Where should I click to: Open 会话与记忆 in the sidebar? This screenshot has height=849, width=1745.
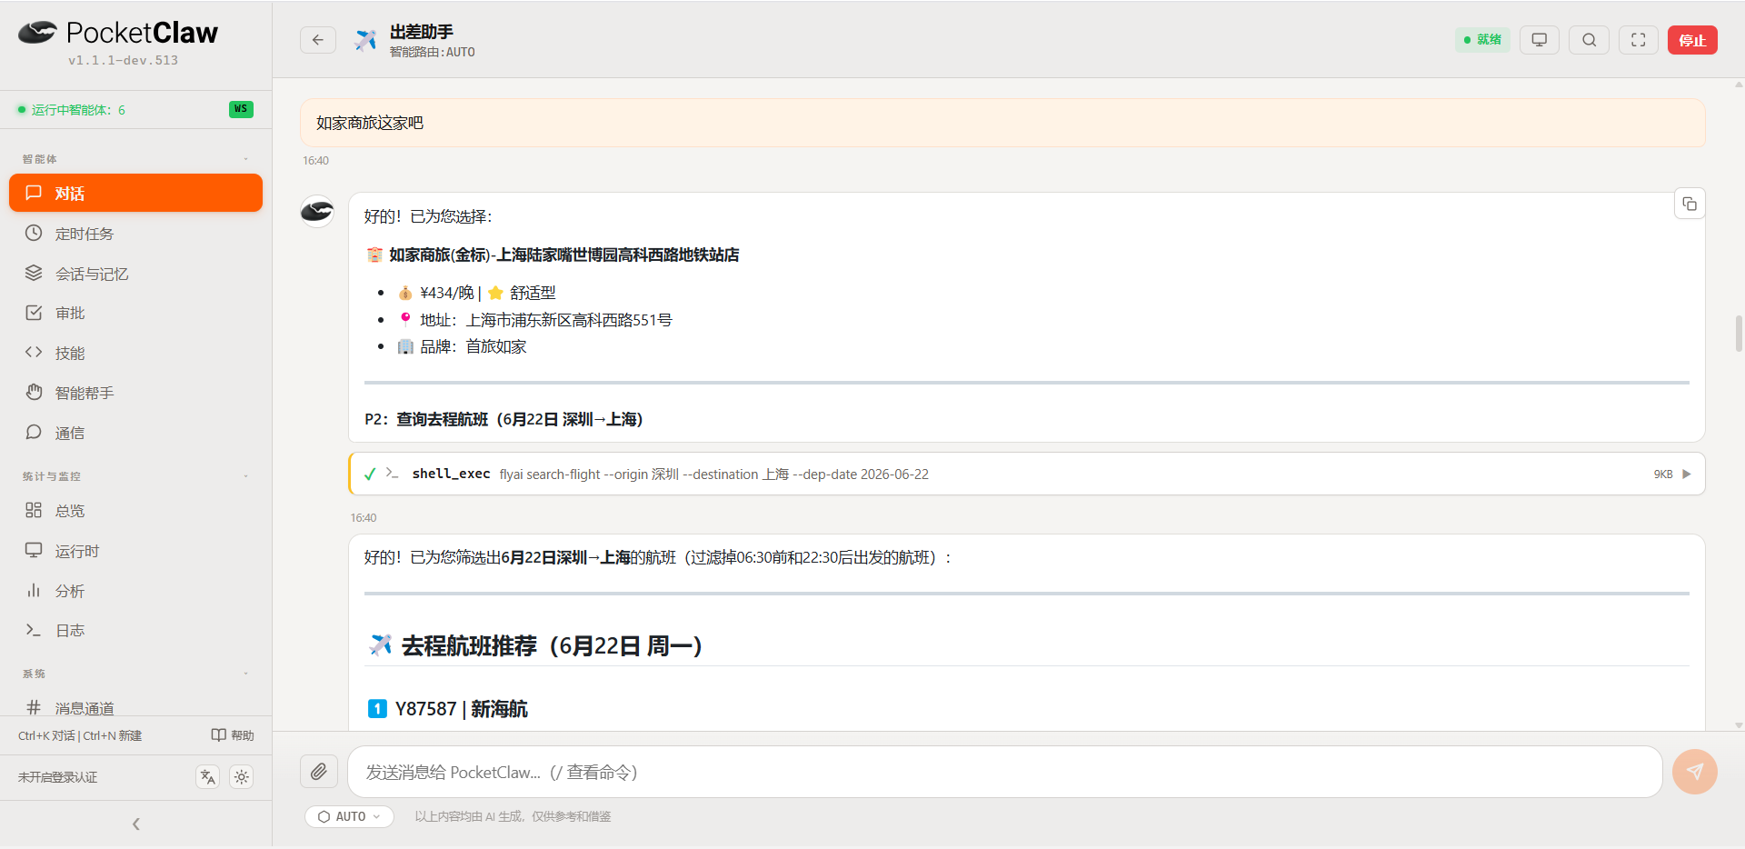[135, 274]
